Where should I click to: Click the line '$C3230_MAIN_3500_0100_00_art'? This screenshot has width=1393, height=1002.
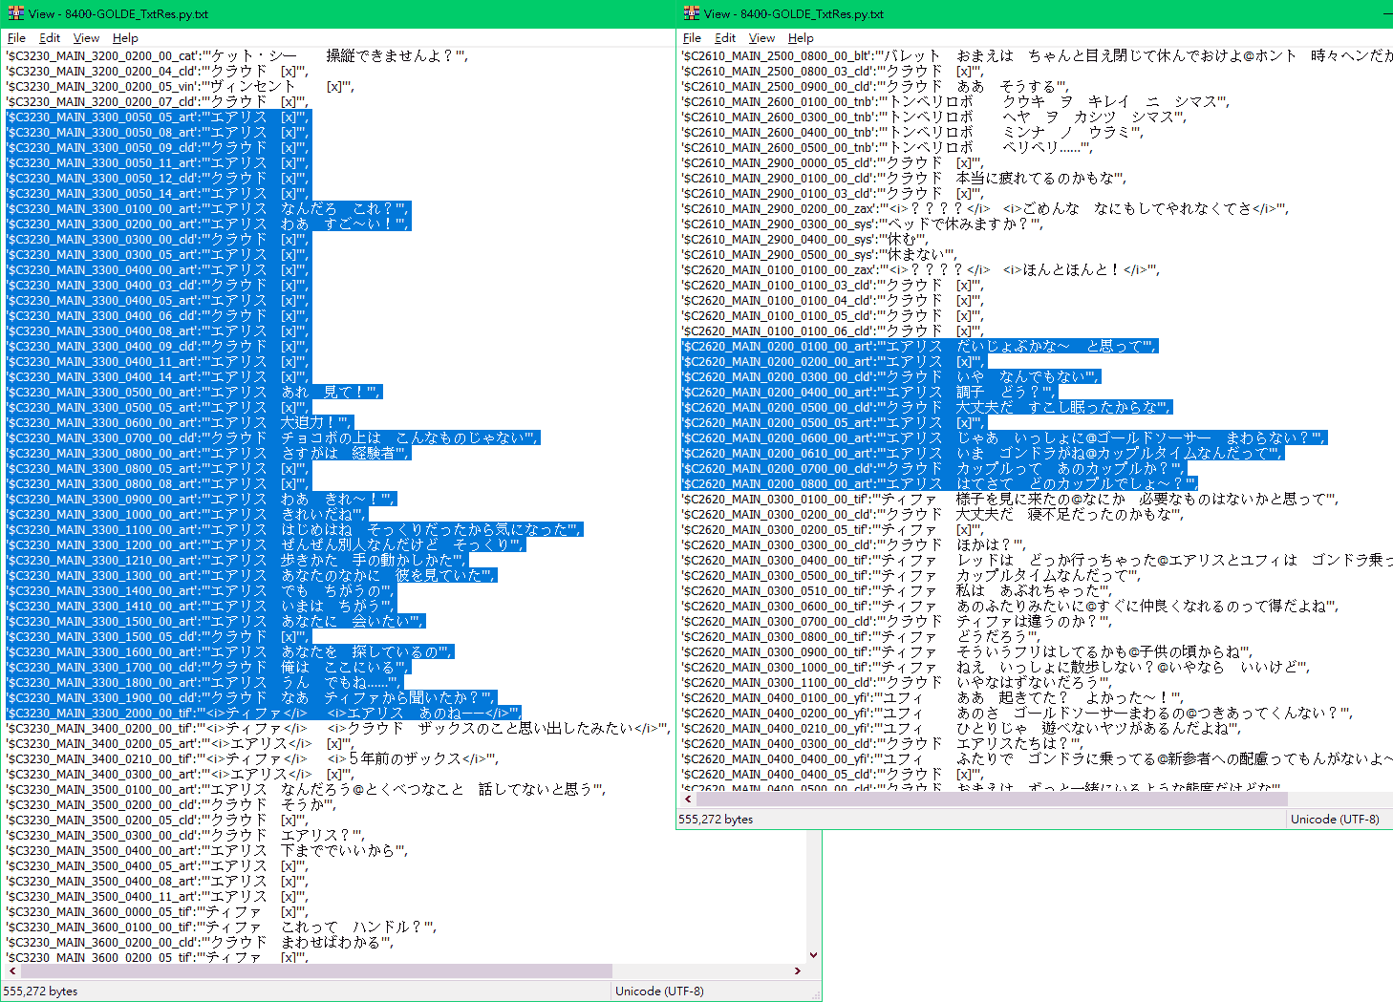coord(306,790)
